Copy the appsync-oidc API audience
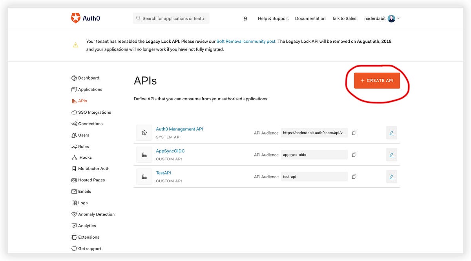The height and width of the screenshot is (261, 471). point(354,154)
